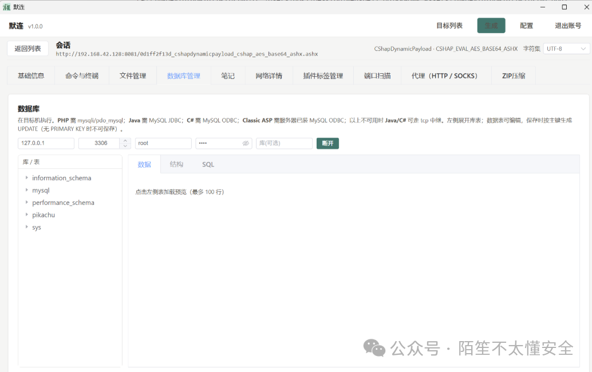Click the green 生成 button

point(491,26)
